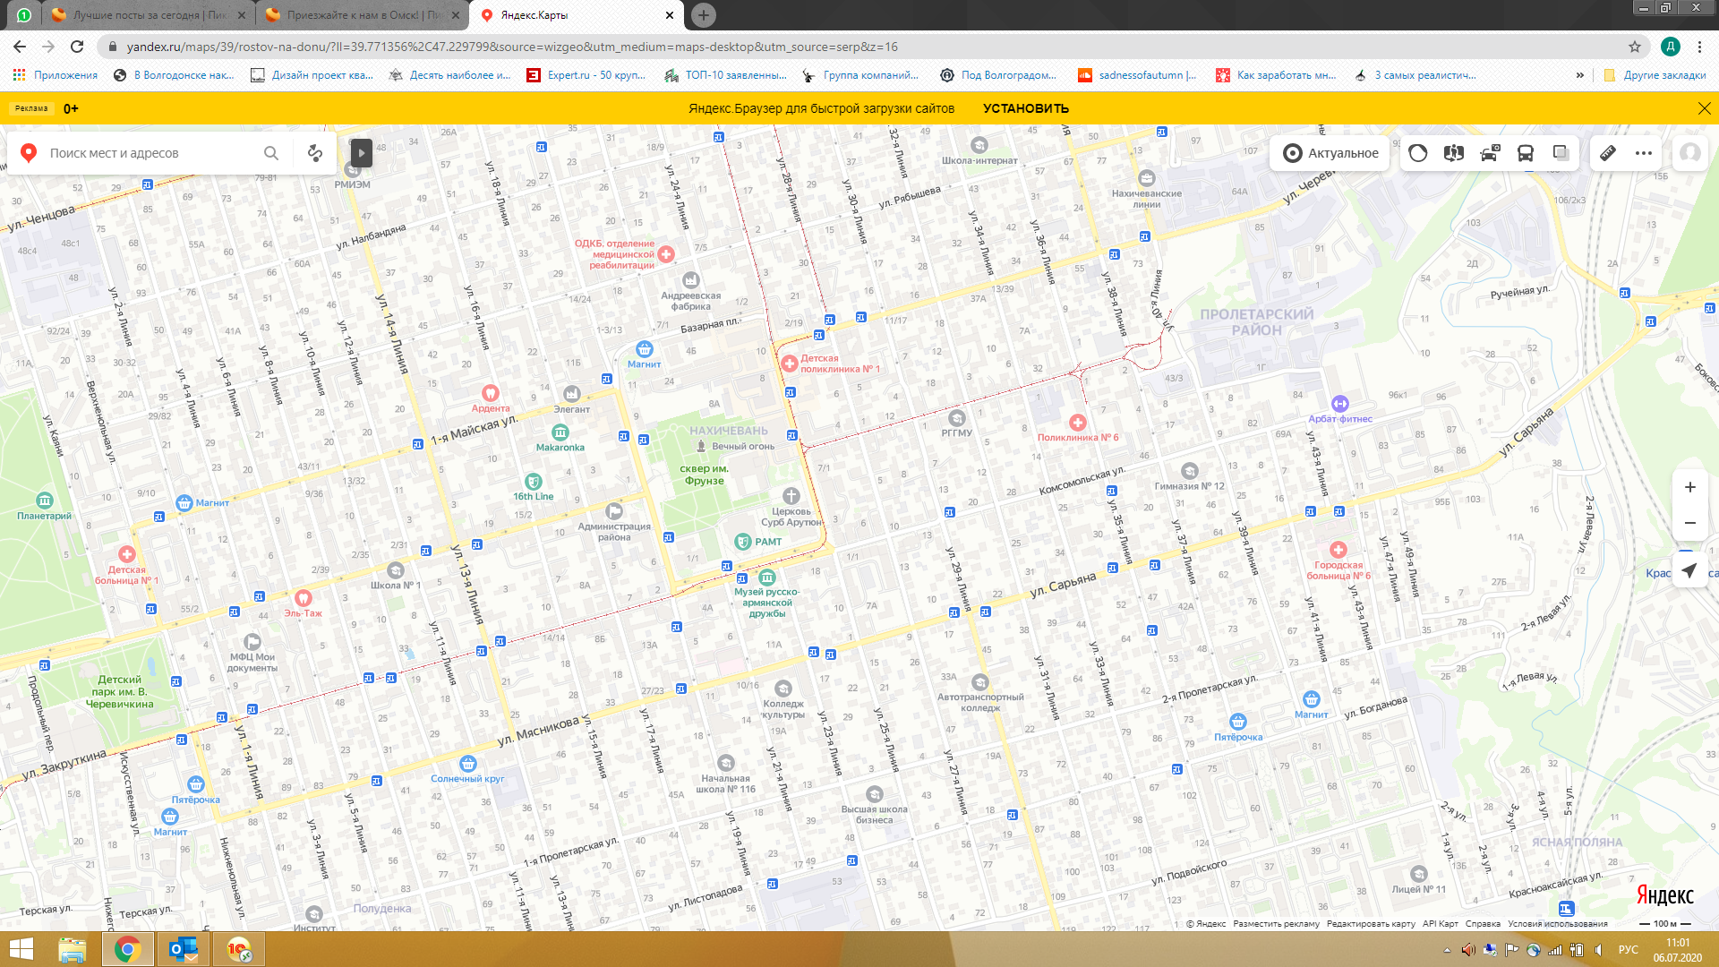Toggle the traffic layer icon
Viewport: 1719px width, 967px height.
click(1417, 153)
